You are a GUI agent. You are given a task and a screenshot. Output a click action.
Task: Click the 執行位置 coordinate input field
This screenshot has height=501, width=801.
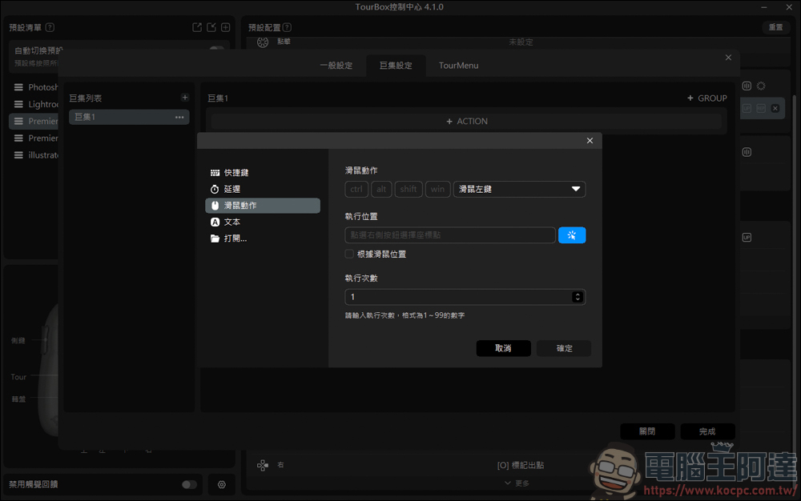pos(450,235)
